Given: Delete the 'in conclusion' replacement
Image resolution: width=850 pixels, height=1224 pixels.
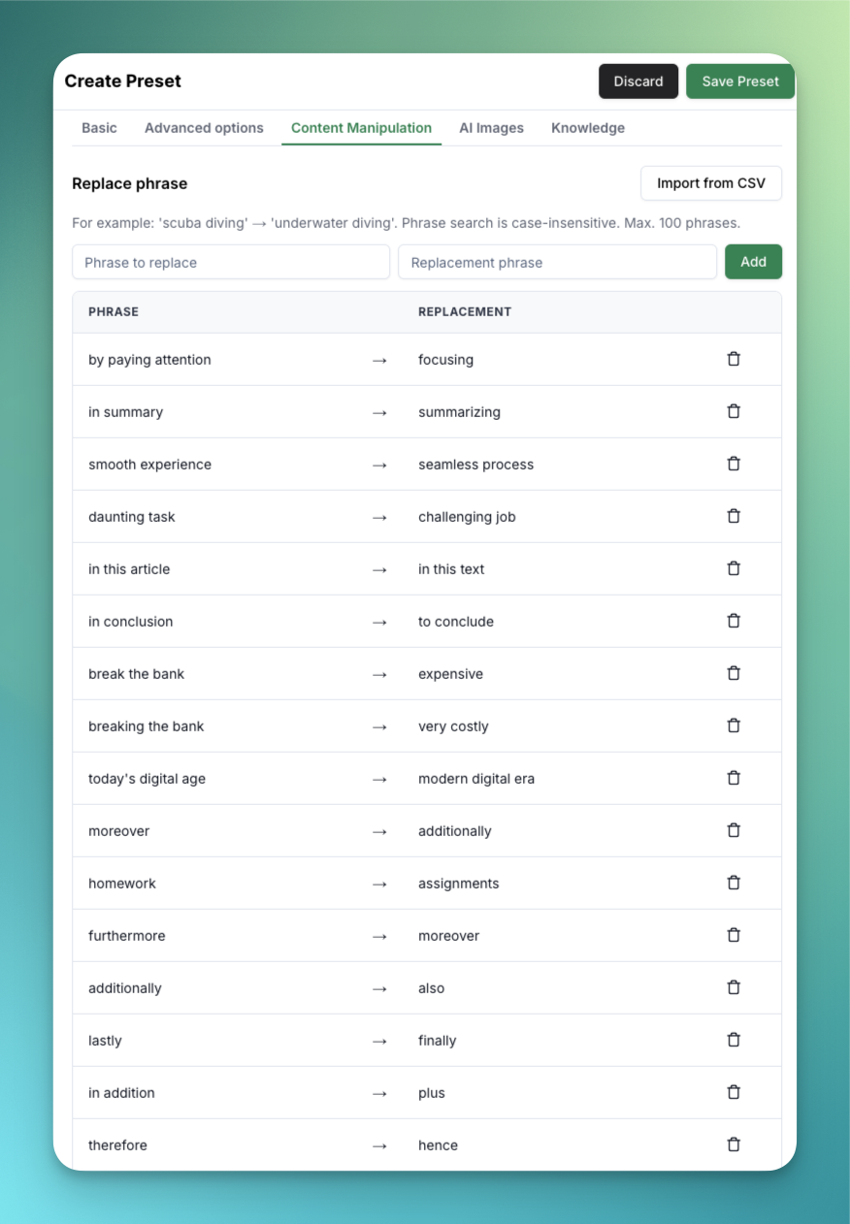Looking at the screenshot, I should coord(734,621).
